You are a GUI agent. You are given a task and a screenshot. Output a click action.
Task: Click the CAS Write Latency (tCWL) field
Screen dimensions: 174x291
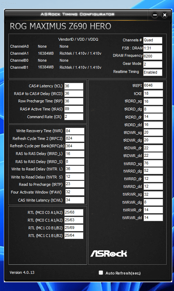(x=75, y=200)
